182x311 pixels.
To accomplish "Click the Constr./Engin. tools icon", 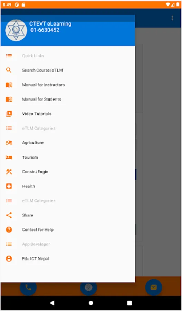I will click(x=9, y=172).
